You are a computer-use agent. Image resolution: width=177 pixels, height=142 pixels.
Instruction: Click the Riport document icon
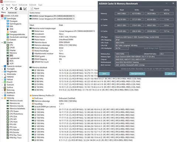(x=32, y=9)
